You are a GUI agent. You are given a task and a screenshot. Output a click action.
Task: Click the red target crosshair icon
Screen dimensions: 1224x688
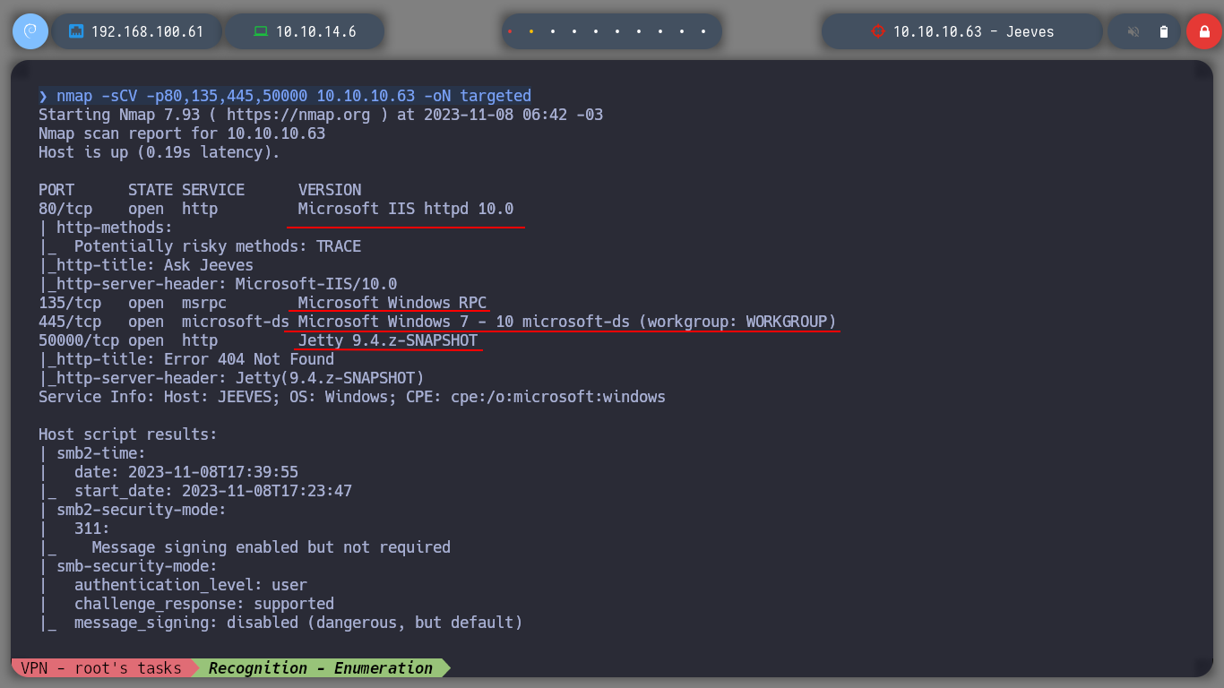(877, 31)
